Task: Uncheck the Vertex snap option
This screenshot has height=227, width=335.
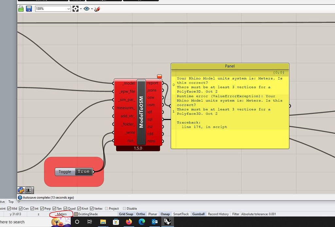Action: click(x=91, y=208)
